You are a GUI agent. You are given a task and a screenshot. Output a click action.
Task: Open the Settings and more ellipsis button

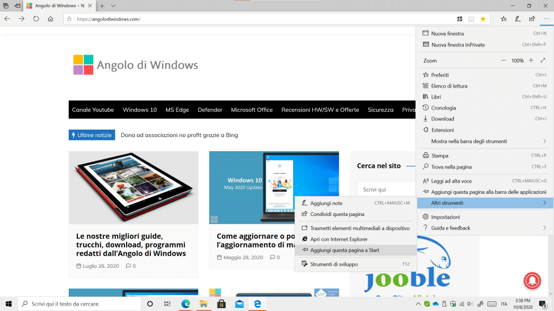(x=546, y=18)
